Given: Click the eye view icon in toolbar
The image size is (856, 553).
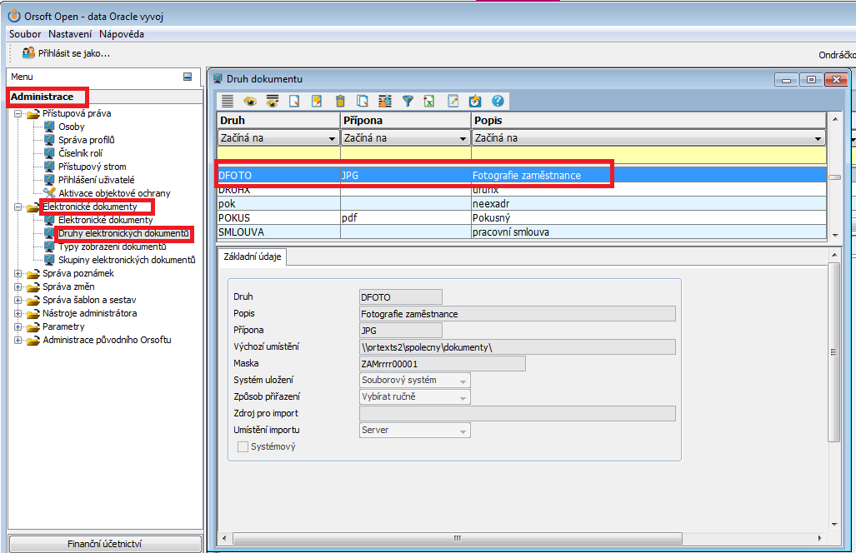Looking at the screenshot, I should click(x=249, y=101).
